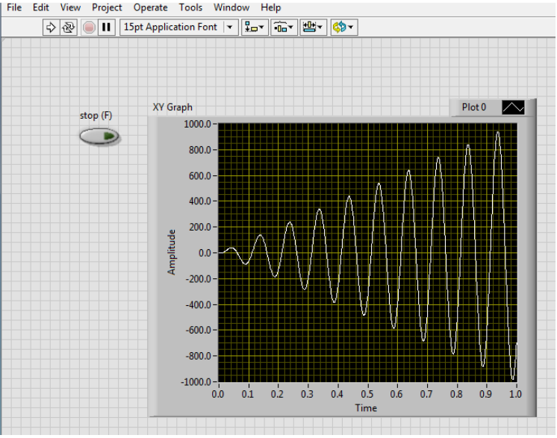Open the Resize Objects tool
Viewport: 557px width, 438px height.
click(x=313, y=28)
